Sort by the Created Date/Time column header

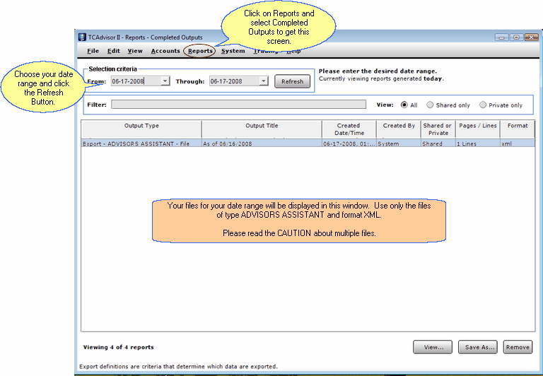point(349,129)
